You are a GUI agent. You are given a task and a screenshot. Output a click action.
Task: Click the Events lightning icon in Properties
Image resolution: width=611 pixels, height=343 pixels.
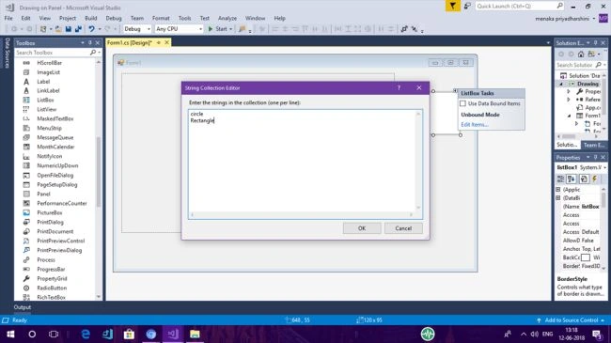click(x=595, y=179)
